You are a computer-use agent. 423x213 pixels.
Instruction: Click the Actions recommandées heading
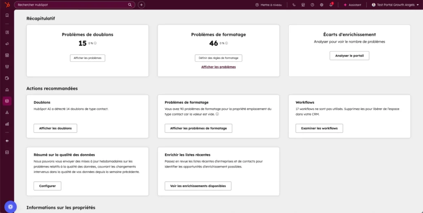52,88
